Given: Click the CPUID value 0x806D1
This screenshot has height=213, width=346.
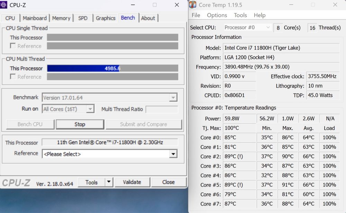Looking at the screenshot, I should point(239,95).
